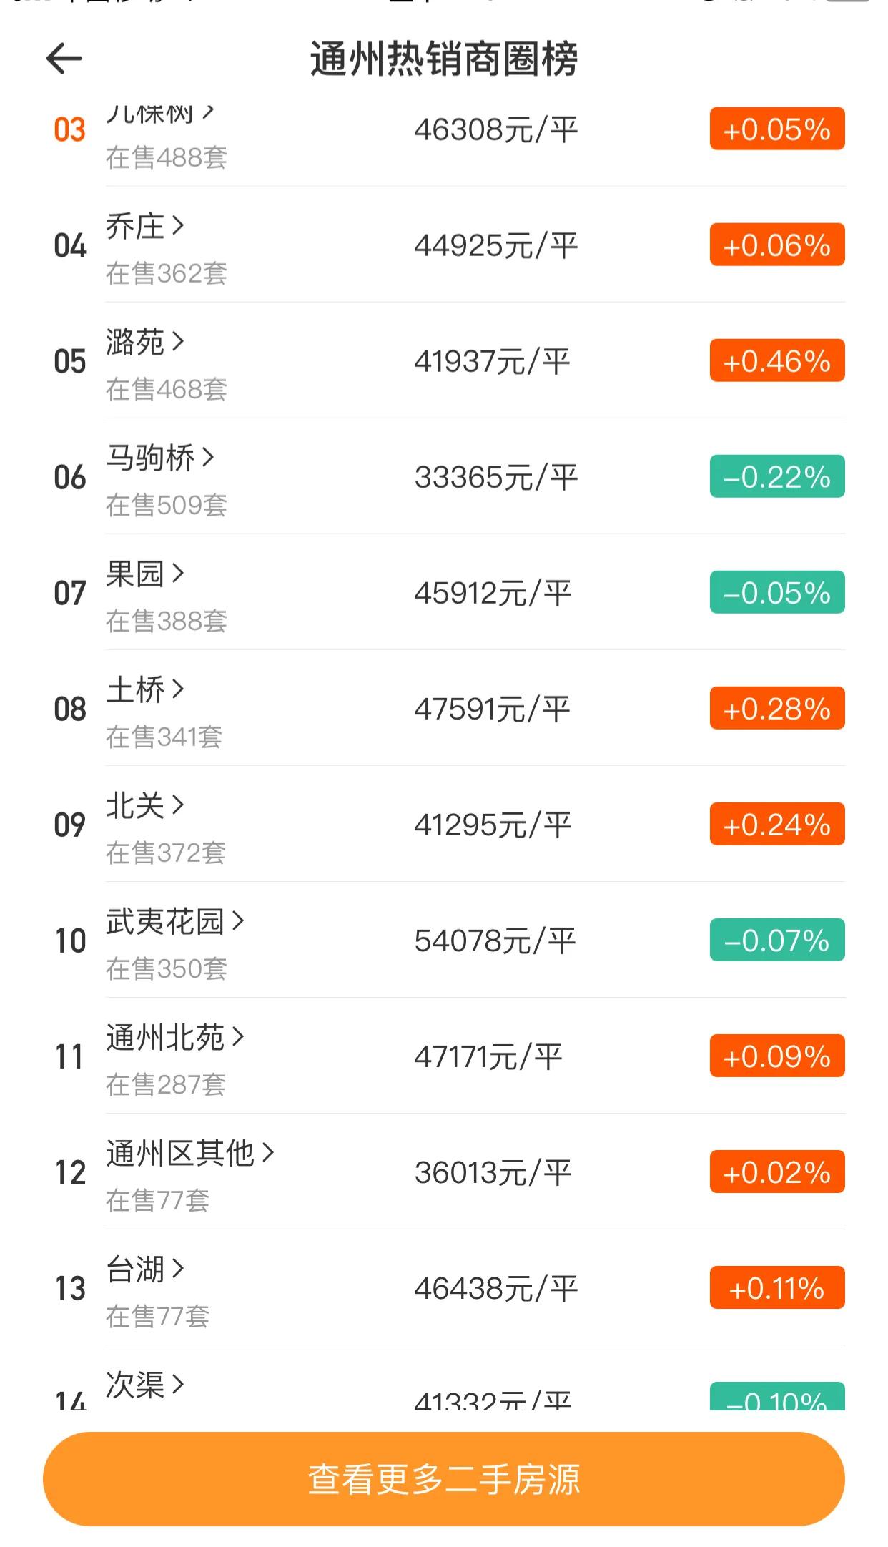Tap the back arrow icon
888x1547 pixels.
coord(64,59)
